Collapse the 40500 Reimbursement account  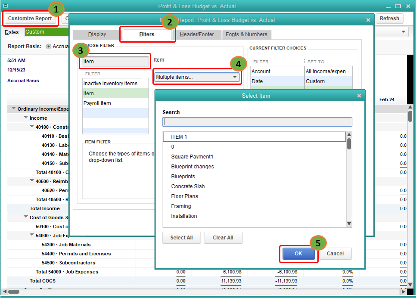[x=32, y=180]
